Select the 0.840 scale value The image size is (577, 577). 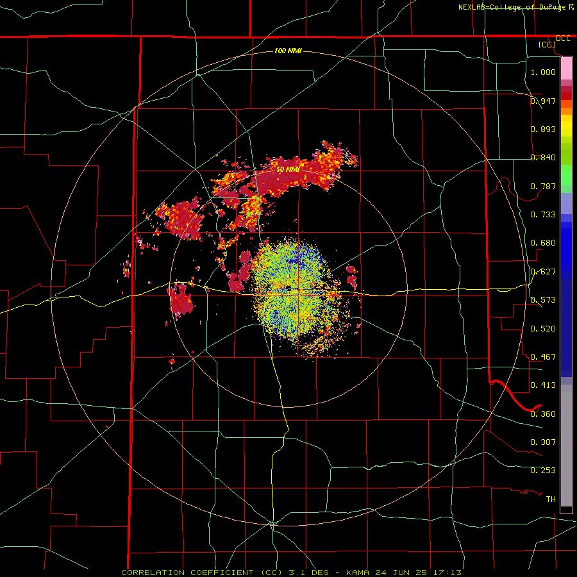543,157
